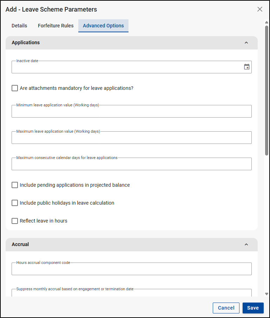This screenshot has width=270, height=318.
Task: Close the Leave Scheme Parameters dialog
Action: click(260, 9)
